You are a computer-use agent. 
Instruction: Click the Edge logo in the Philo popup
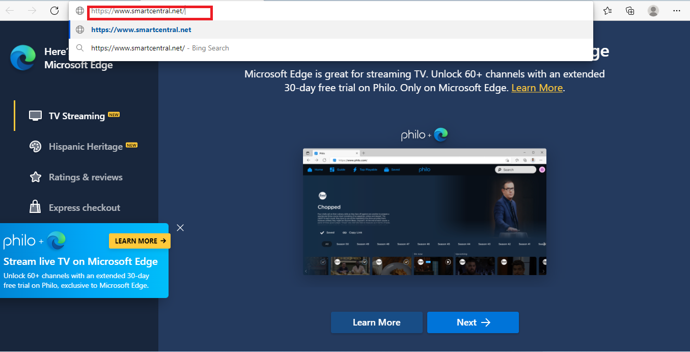(57, 240)
